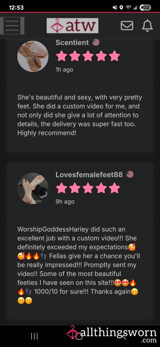Viewport: 160px width, 347px height.
Task: Open the notifications bell icon
Action: point(147,26)
